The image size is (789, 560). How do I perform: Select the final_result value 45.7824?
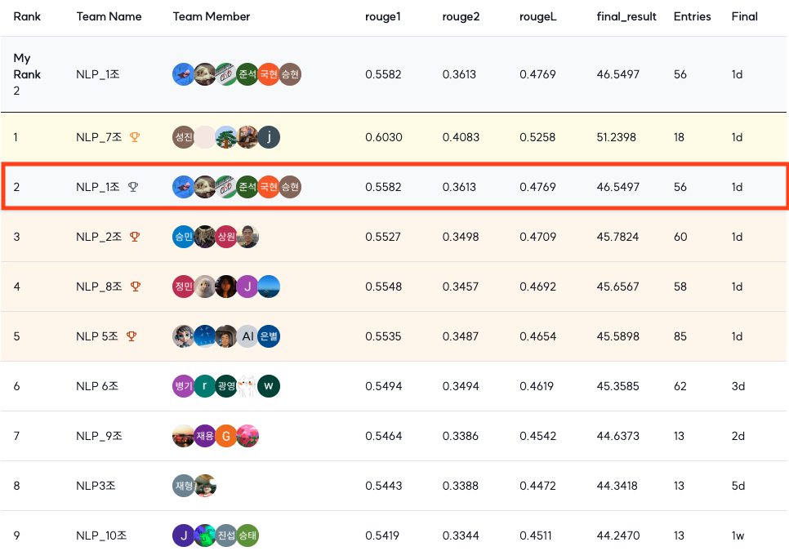[618, 236]
